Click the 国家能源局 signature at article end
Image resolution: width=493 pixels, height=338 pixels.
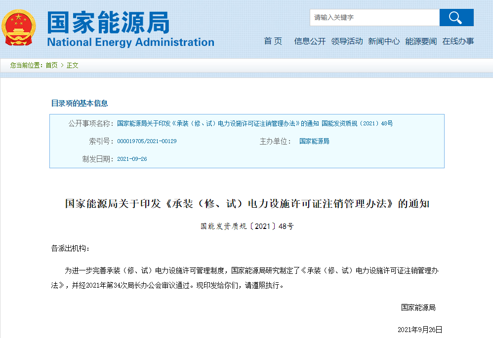click(418, 307)
